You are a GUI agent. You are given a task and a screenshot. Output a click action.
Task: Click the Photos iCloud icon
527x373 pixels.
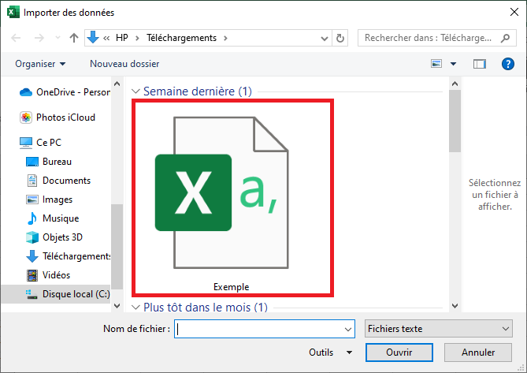click(26, 117)
